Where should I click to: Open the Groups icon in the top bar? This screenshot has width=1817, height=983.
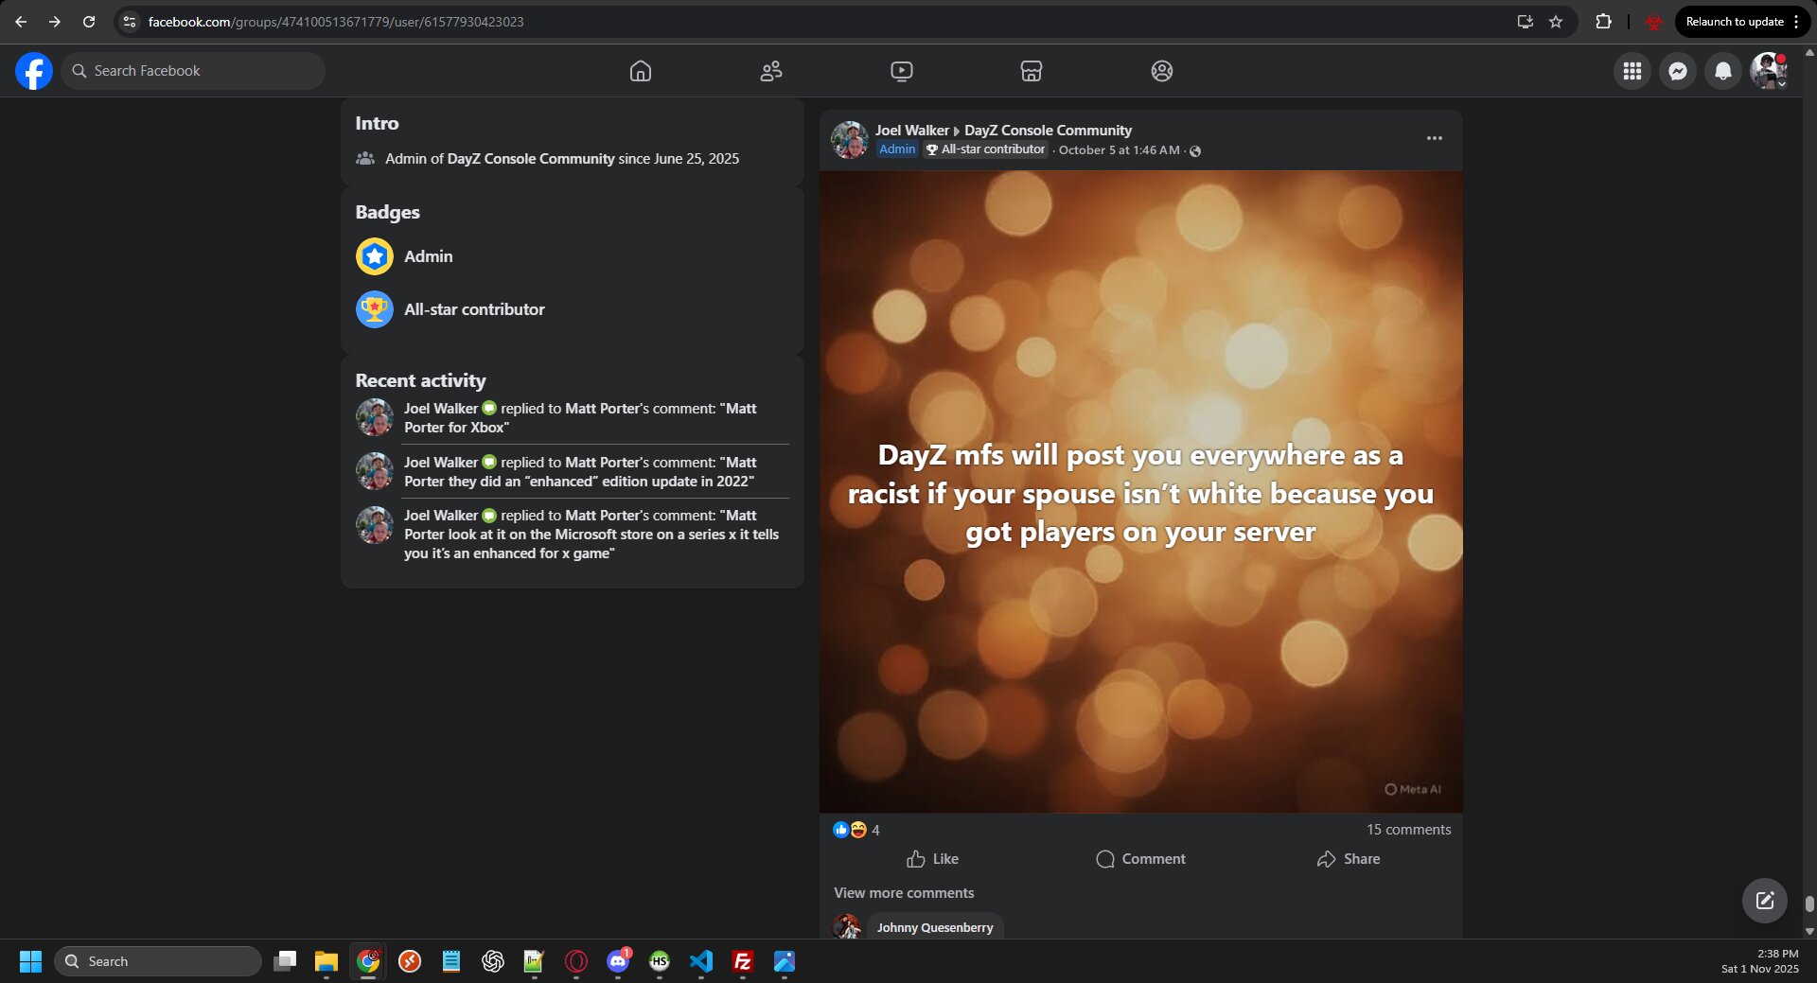pos(1162,71)
